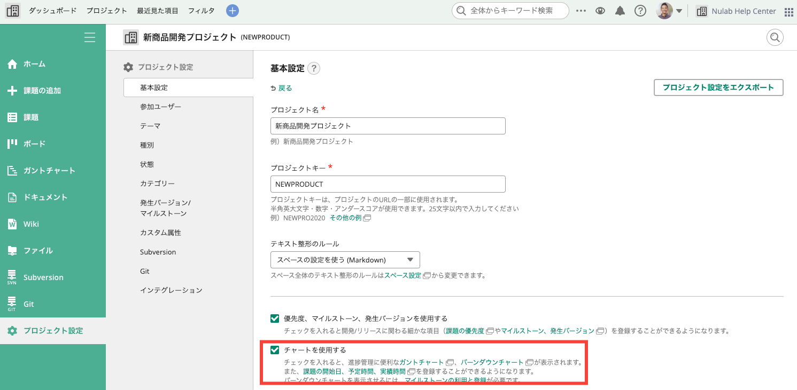Open Git in green sidebar

point(53,304)
